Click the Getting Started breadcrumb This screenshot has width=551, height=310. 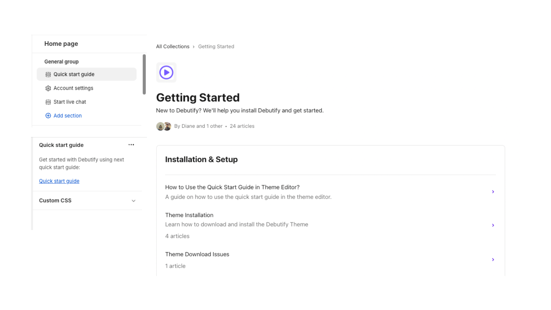[216, 46]
